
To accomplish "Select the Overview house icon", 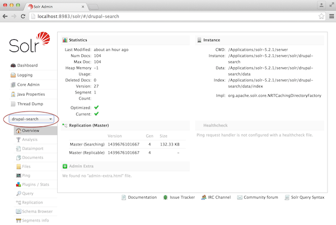I will coord(18,130).
